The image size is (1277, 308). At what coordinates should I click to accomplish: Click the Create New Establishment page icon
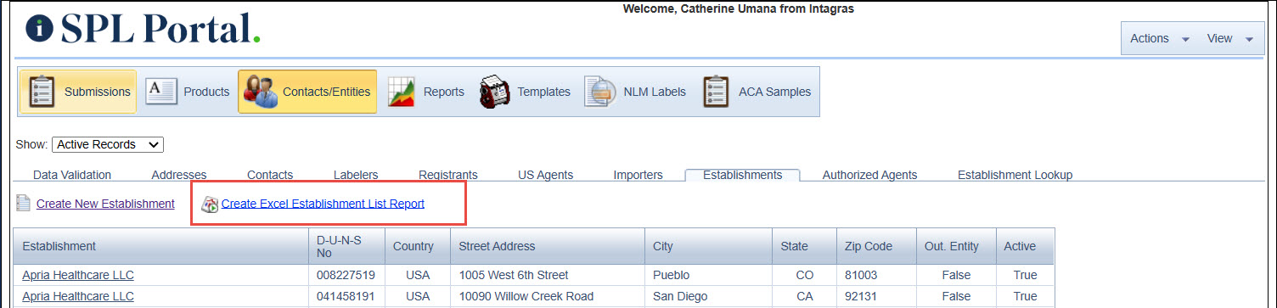point(24,204)
